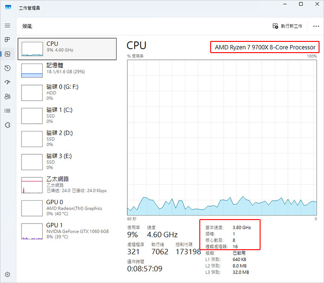Select 磁碟 1 (C:) entry

tap(67, 116)
